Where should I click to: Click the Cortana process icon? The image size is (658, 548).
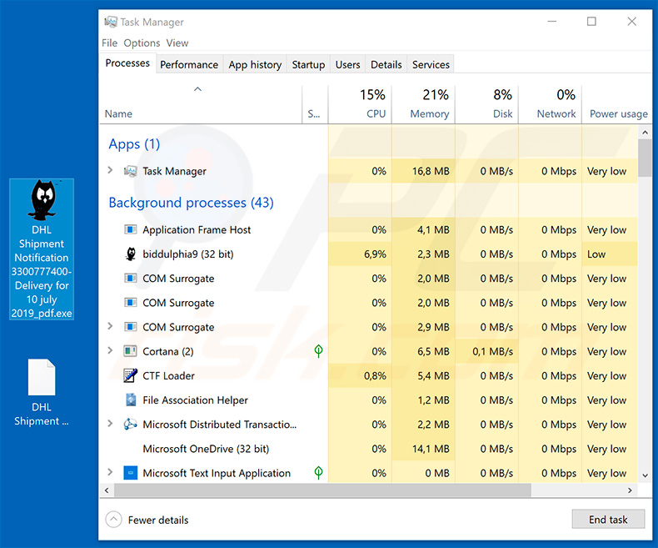(x=130, y=352)
